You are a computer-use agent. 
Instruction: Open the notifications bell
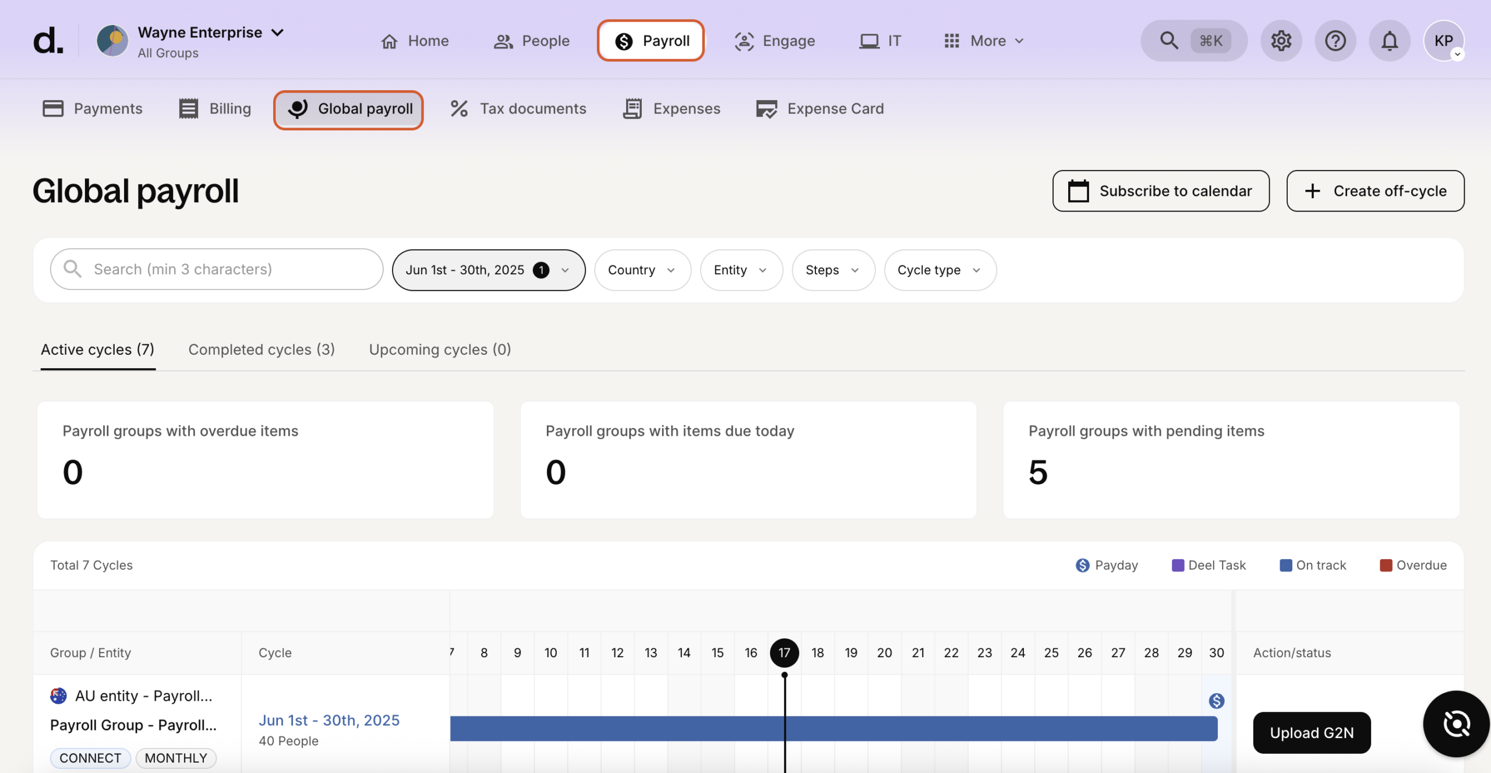(x=1390, y=40)
